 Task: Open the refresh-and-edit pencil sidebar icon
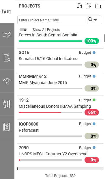(7, 35)
